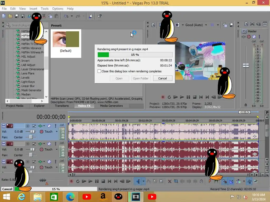This screenshot has height=202, width=270.
Task: Arm track 2 for record
Action: click(27, 126)
